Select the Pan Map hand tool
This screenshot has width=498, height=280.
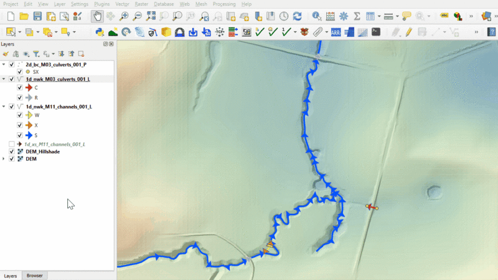pyautogui.click(x=98, y=16)
